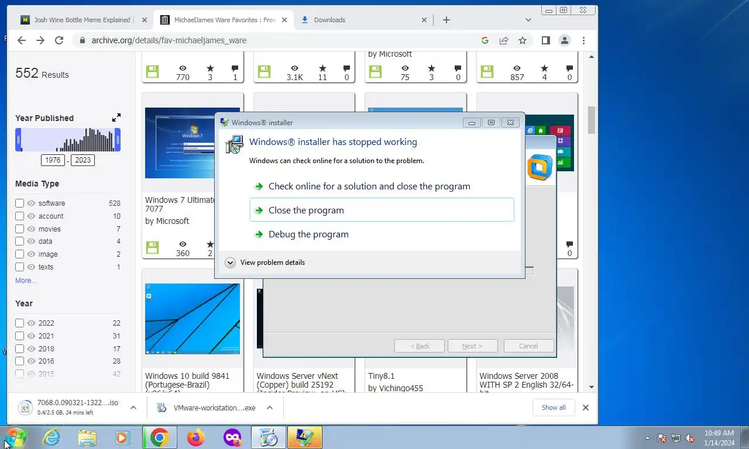749x449 pixels.
Task: Tick the software media type checkbox
Action: 19,203
